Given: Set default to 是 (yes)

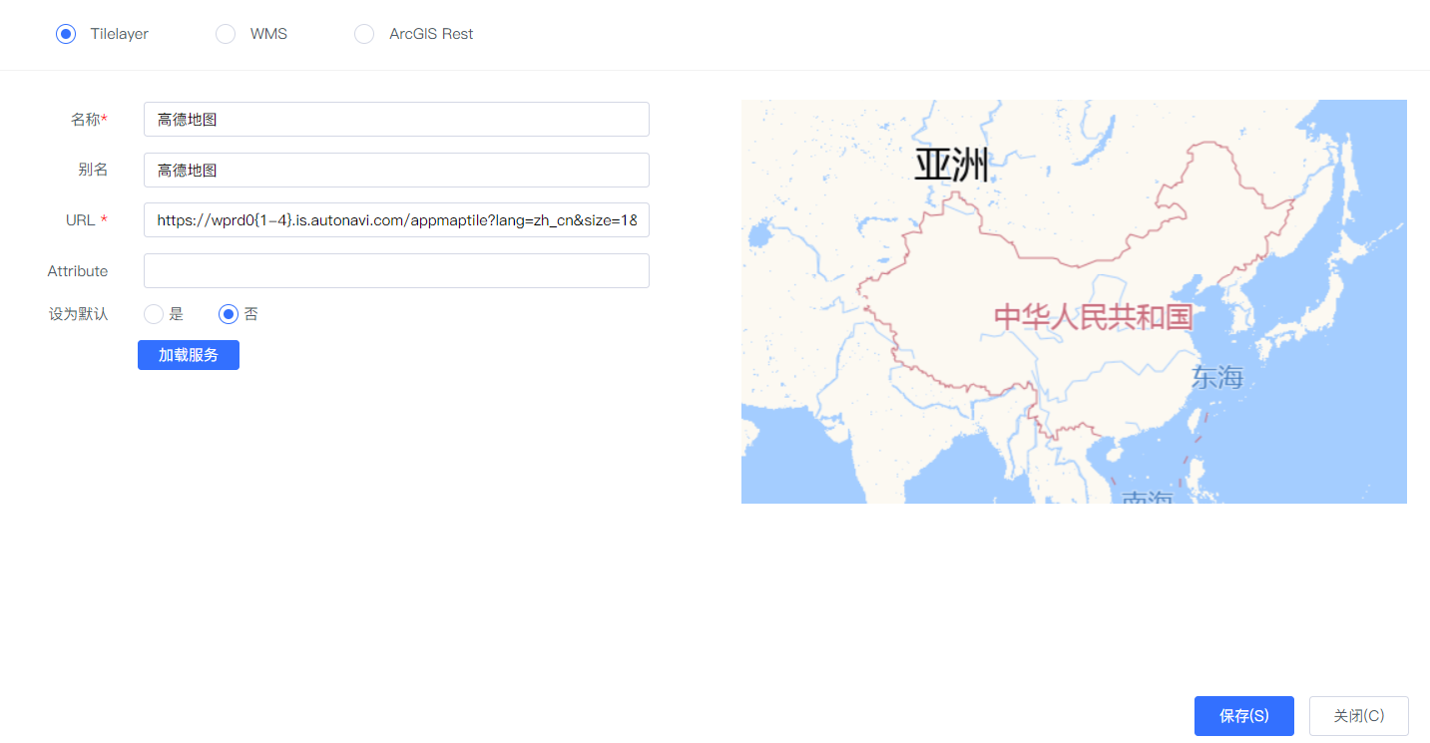Looking at the screenshot, I should point(154,314).
